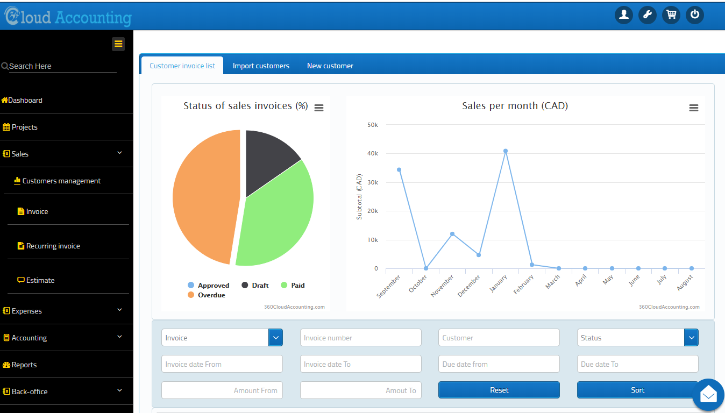The height and width of the screenshot is (413, 725).
Task: Open Invoice under the Sales menu
Action: click(x=33, y=211)
